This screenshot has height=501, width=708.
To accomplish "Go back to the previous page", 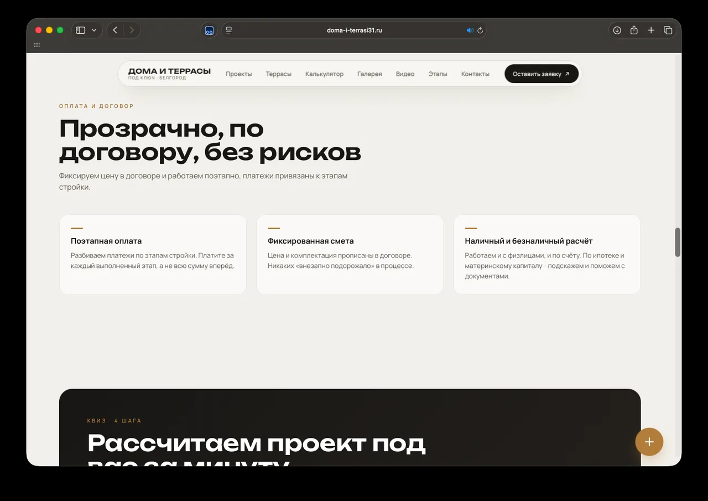I will point(115,30).
